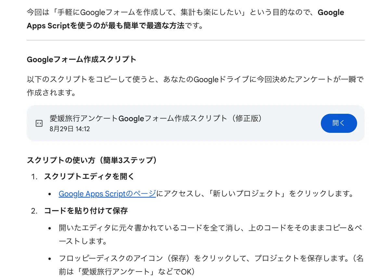
Task: Click the text 作成されます。
Action: [x=51, y=93]
